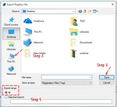The height and width of the screenshot is (107, 117).
Task: Choose Selected branch radio button
Action: point(14,97)
